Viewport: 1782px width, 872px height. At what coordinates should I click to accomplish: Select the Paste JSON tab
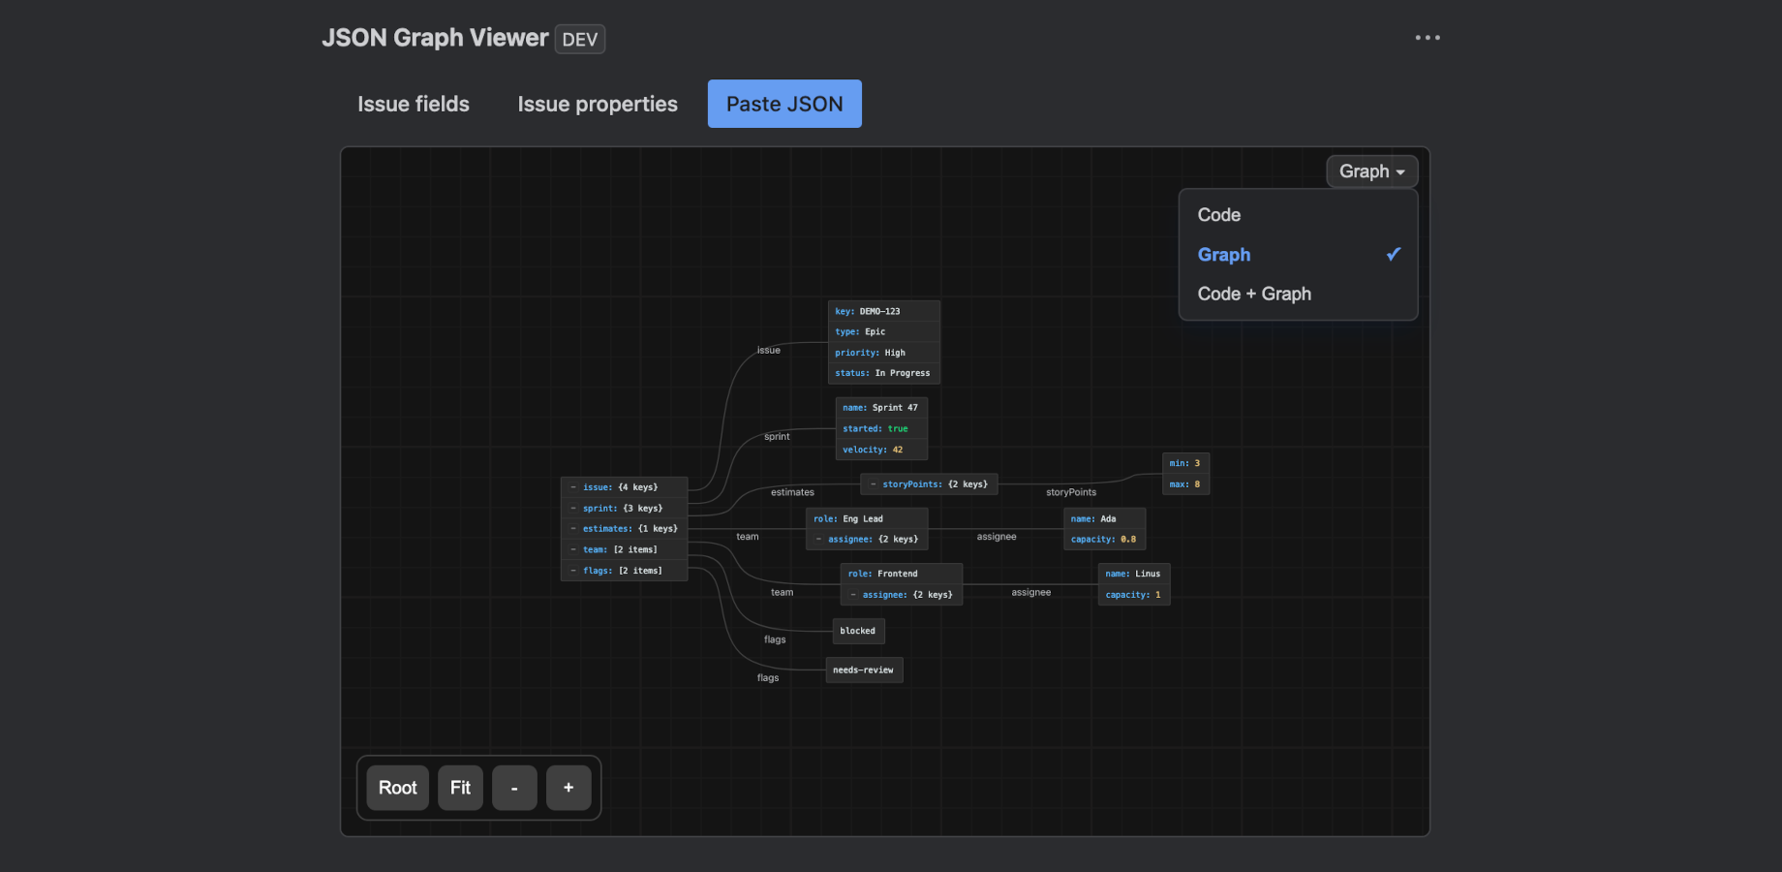coord(784,104)
